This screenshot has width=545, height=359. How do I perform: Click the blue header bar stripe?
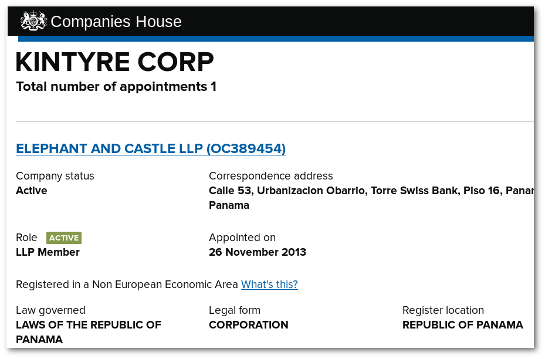click(x=276, y=39)
